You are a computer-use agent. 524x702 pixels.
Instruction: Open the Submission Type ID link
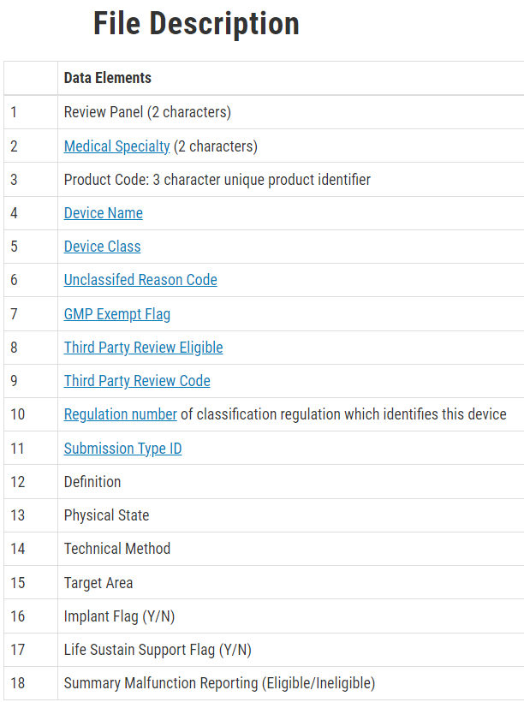pos(122,449)
